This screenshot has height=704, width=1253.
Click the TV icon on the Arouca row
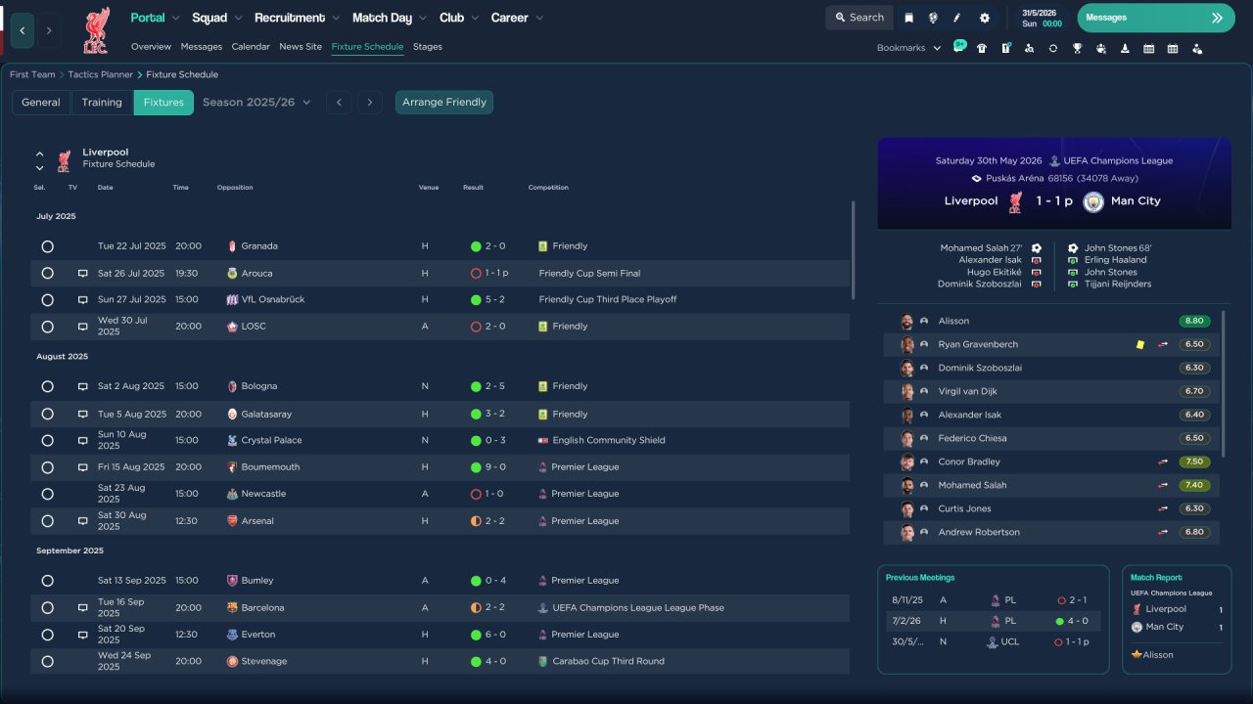tap(83, 274)
